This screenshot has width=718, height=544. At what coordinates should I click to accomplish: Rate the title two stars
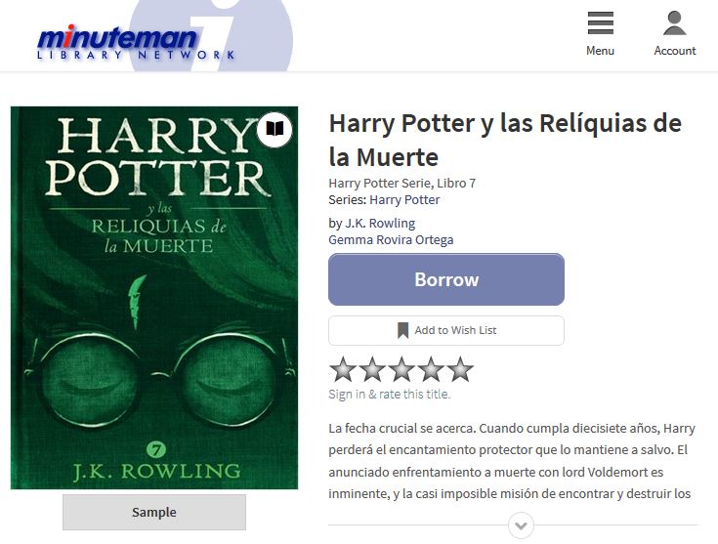372,369
